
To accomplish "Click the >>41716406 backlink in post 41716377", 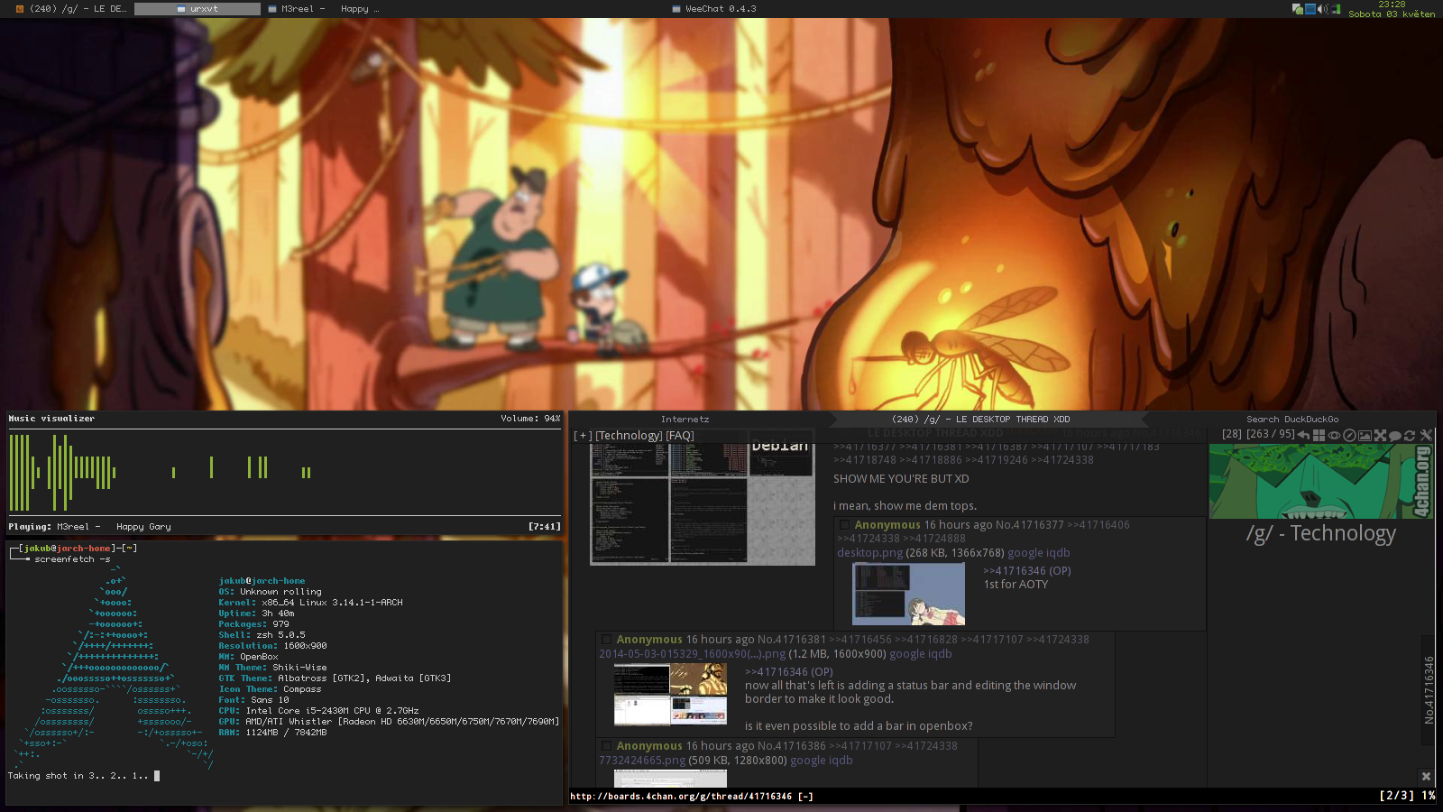I will point(1098,525).
